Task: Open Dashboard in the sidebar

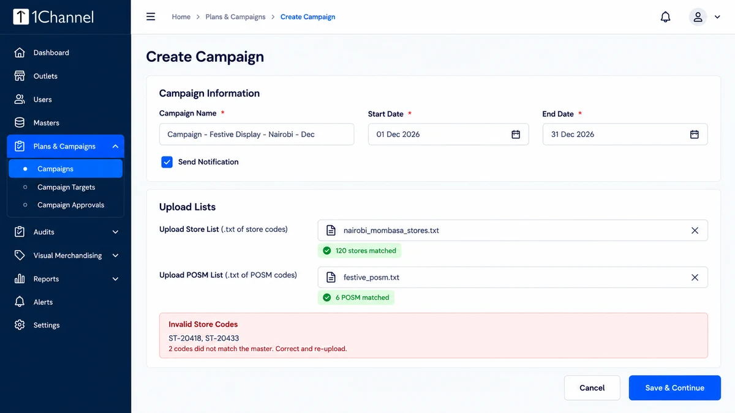Action: [x=66, y=53]
